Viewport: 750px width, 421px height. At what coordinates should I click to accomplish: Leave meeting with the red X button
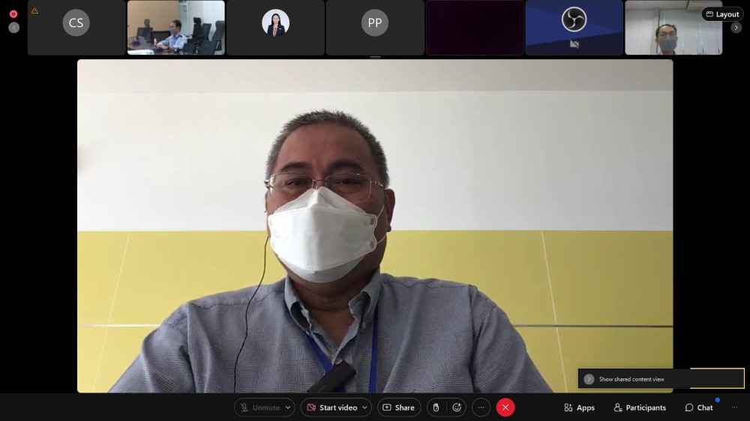point(505,408)
